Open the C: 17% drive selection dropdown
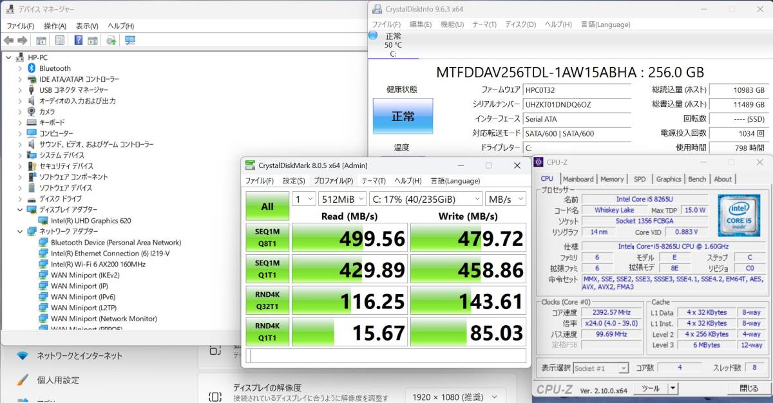The width and height of the screenshot is (773, 403). (x=426, y=199)
